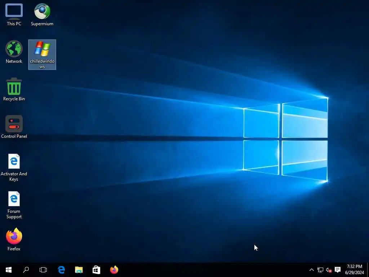Click the Show desktop sliver
Screen dimensions: 369x277
point(368,270)
